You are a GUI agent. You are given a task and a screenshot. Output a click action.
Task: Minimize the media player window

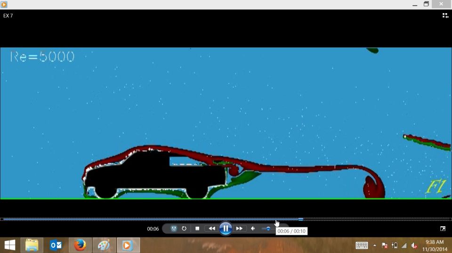(415, 4)
